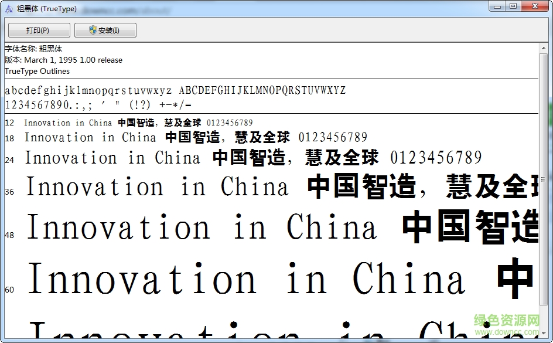Click the TrueType Outlines label
The height and width of the screenshot is (343, 553).
37,71
